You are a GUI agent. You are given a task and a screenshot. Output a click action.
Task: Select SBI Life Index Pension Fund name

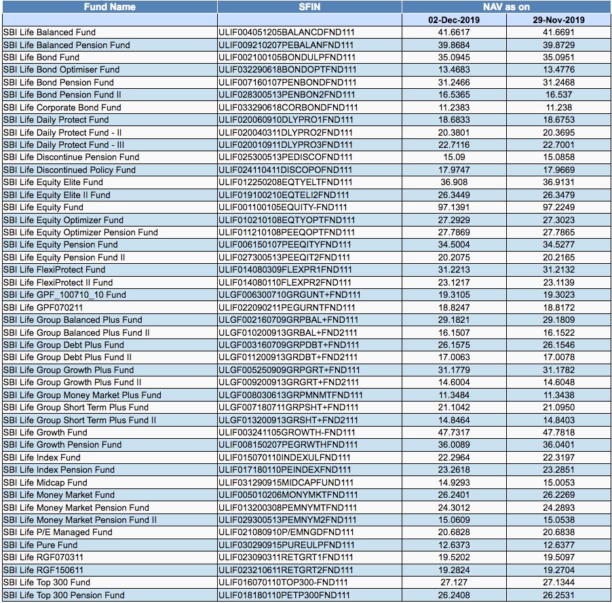click(59, 470)
